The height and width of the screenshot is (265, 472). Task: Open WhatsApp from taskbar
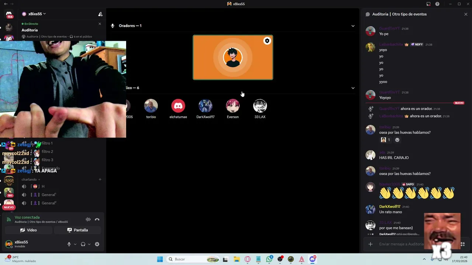tap(270, 259)
